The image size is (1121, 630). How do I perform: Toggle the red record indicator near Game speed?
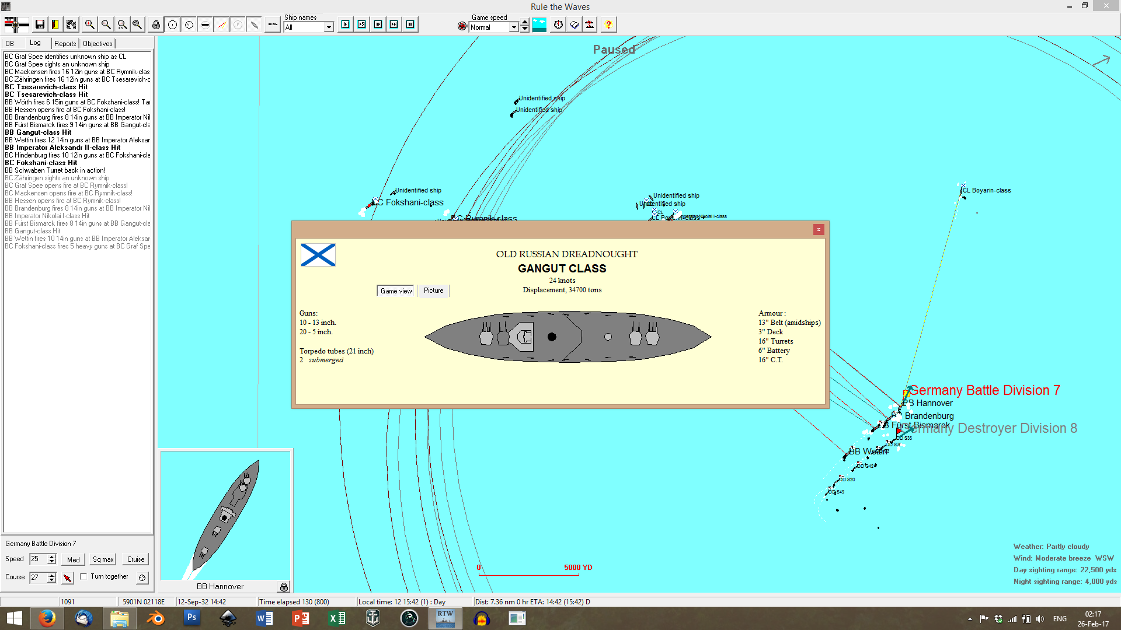462,26
